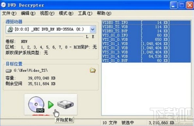Click the capacity value 39,070,048 KB

point(42,78)
